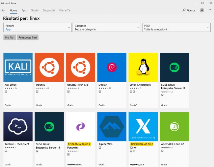
Task: Click the Pengwin purple logo icon
Action: coord(80,127)
